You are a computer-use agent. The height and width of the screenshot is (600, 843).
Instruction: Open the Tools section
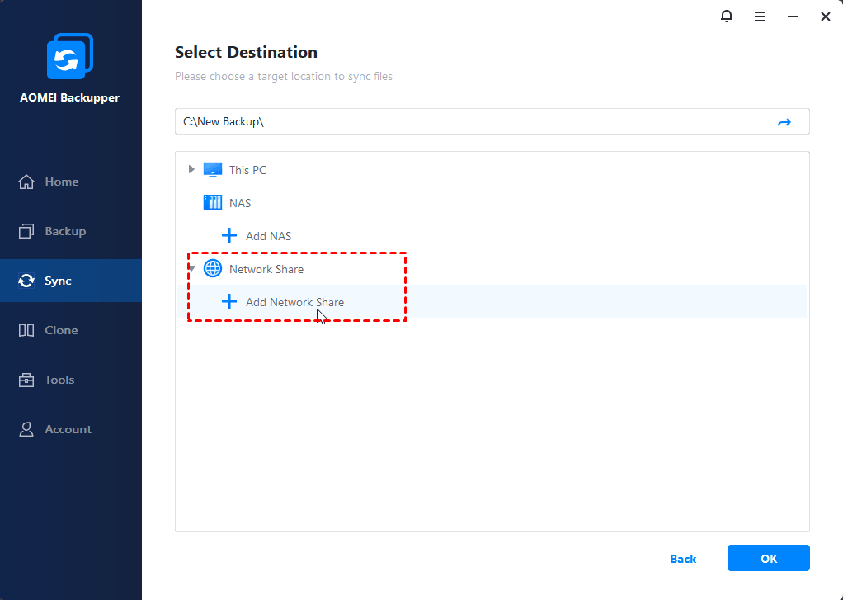(x=59, y=380)
